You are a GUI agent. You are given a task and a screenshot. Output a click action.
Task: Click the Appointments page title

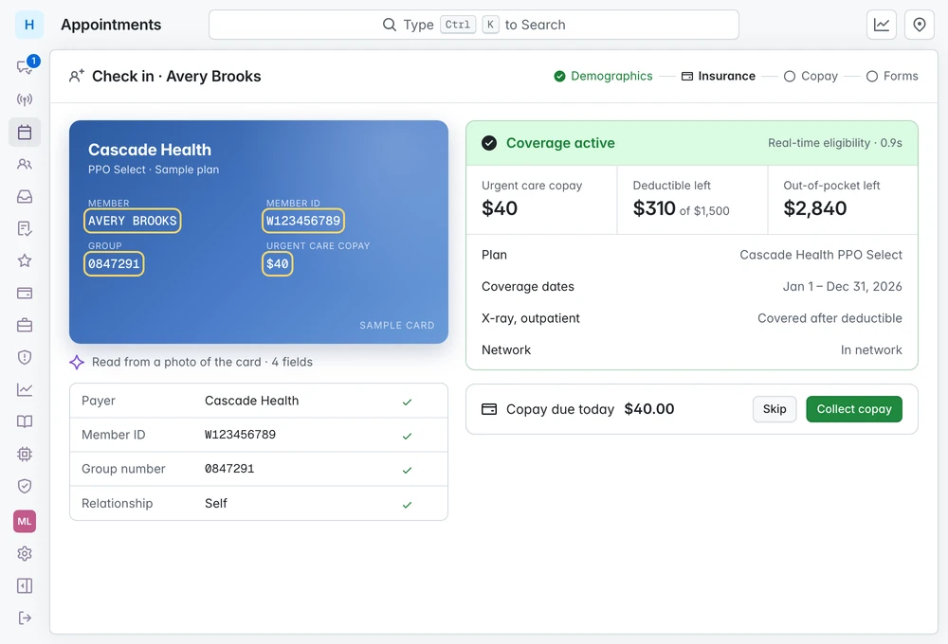click(x=111, y=25)
